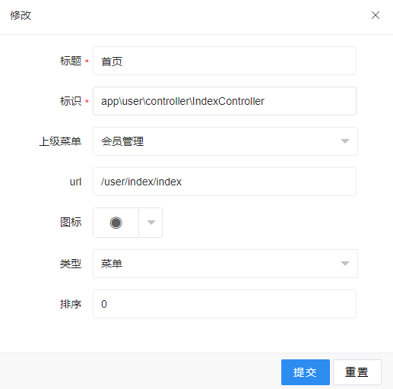393x389 pixels.
Task: Select the 会员管理 parent menu box
Action: [225, 141]
